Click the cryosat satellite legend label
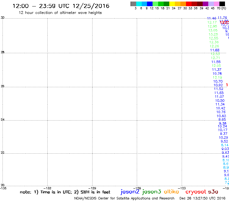Image resolution: width=229 pixels, height=201 pixels. (196, 192)
